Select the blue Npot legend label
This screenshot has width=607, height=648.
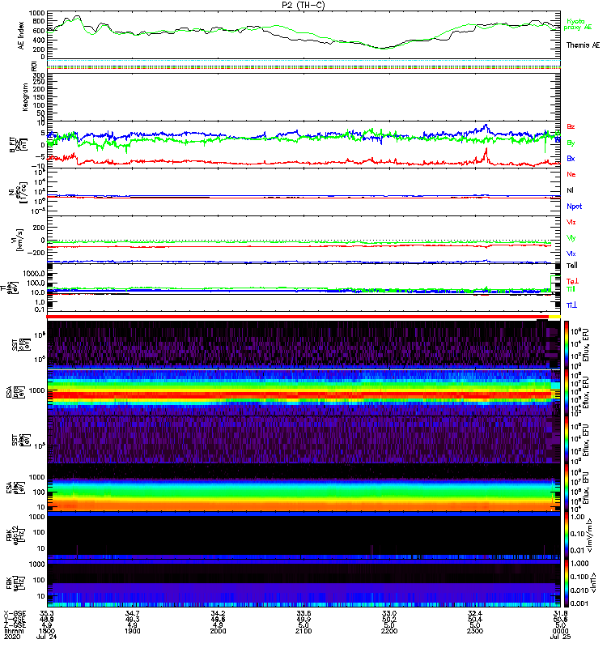coord(574,207)
